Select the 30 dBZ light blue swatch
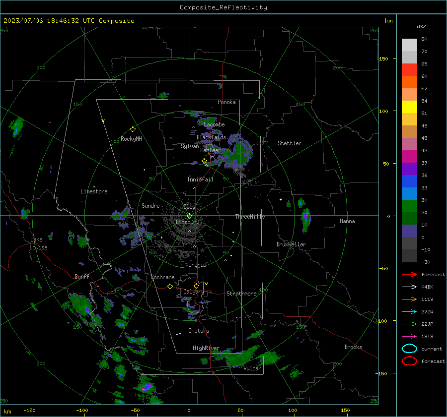447x417 pixels. (409, 193)
